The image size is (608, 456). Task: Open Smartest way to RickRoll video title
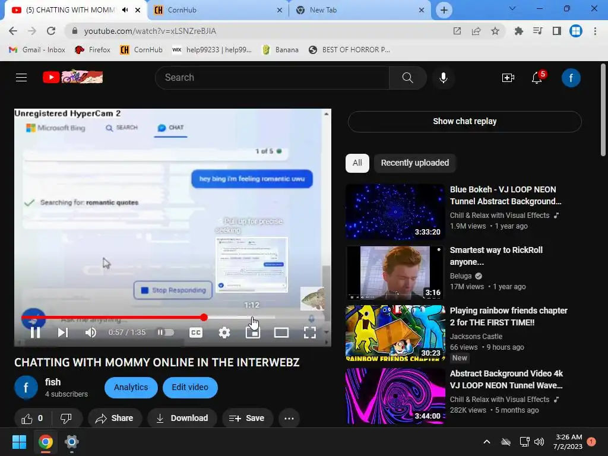496,256
